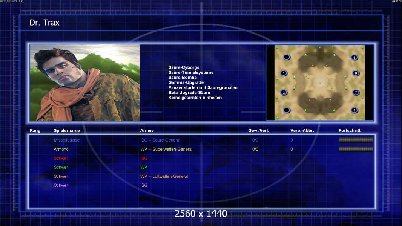This screenshot has width=402, height=226.
Task: Click 'WA – Superwaffen-General' army entry
Action: point(166,149)
